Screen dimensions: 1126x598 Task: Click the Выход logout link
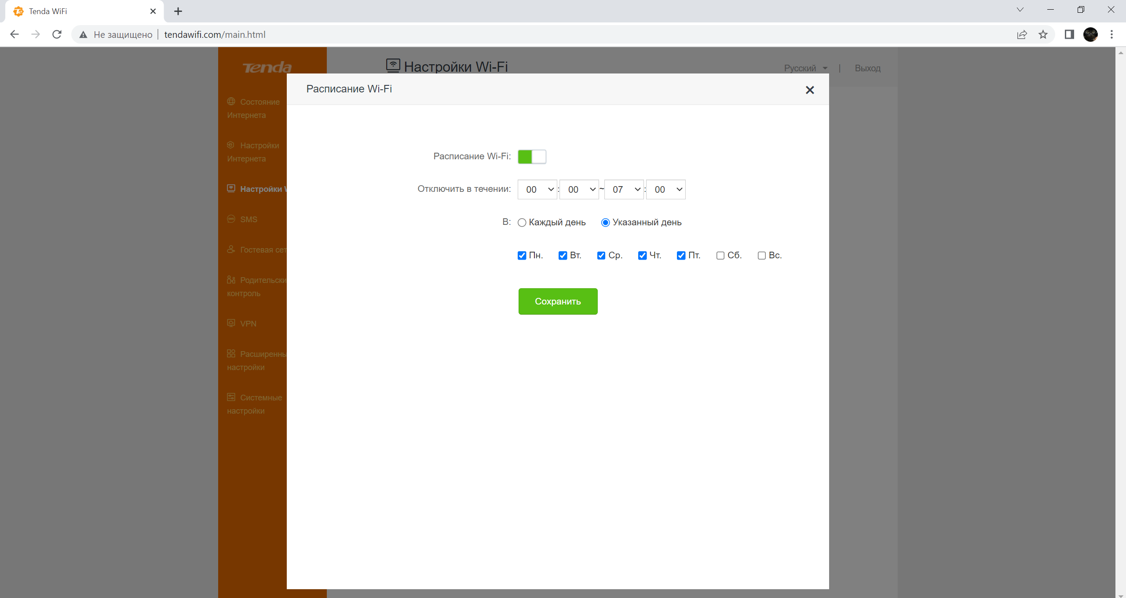click(x=867, y=68)
